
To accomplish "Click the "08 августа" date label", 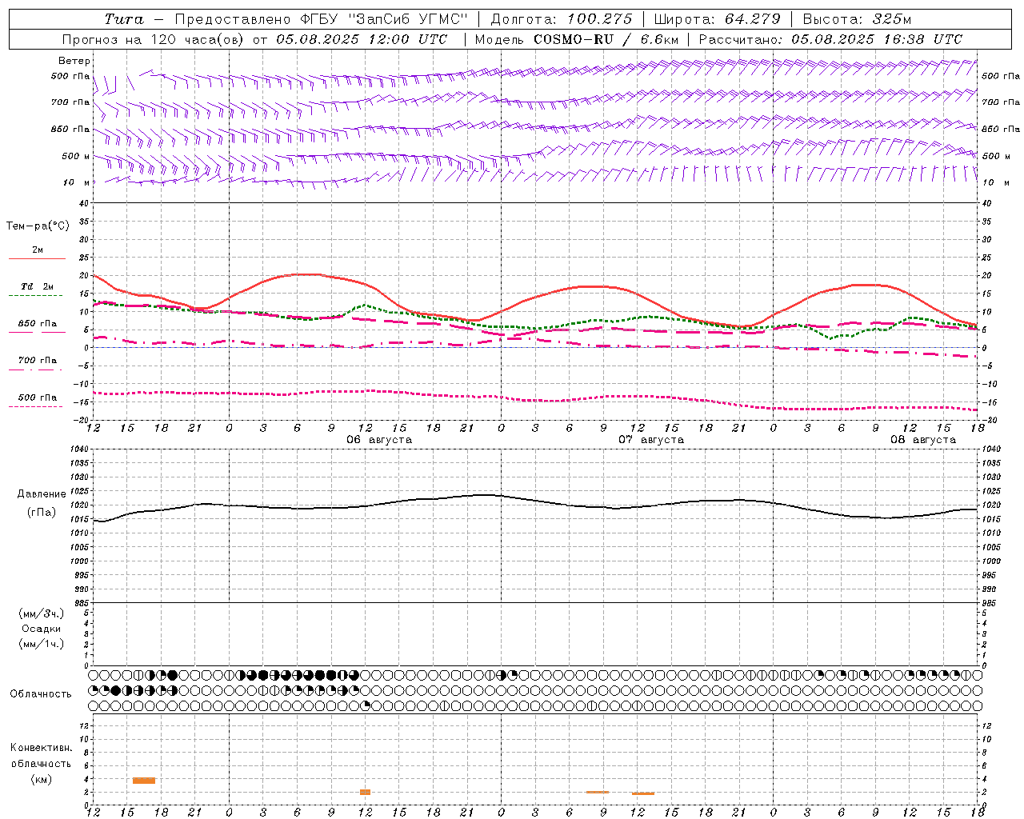I will [x=923, y=440].
